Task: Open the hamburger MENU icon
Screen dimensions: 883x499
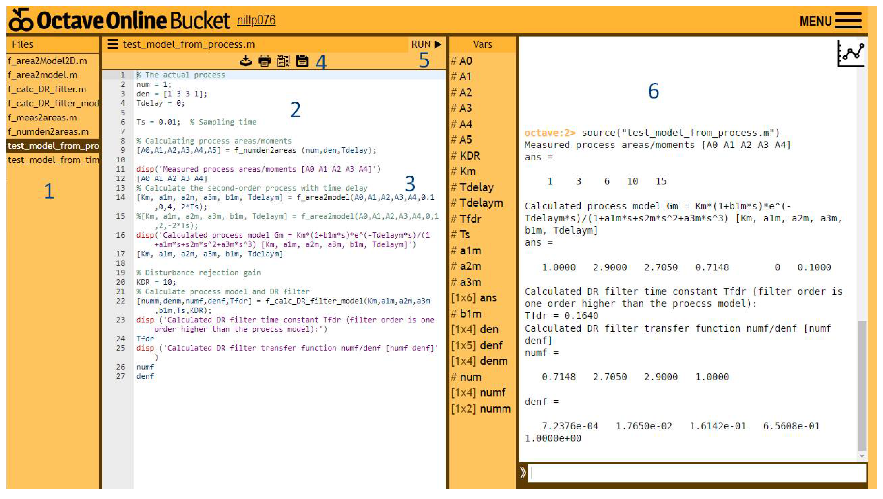Action: 848,21
